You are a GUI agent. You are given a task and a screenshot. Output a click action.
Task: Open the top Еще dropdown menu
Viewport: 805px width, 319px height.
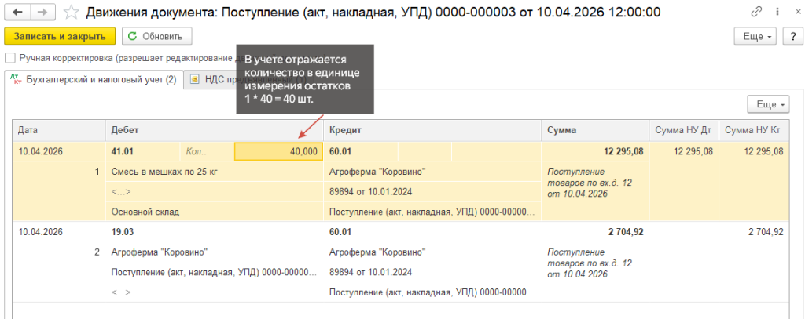coord(756,36)
